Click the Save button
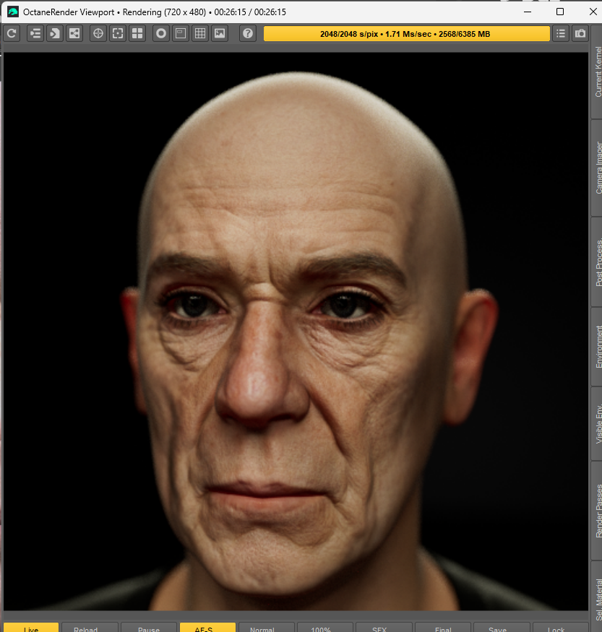This screenshot has width=602, height=632. click(502, 628)
